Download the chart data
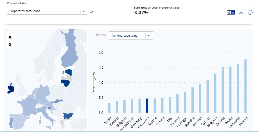The width and height of the screenshot is (259, 132). (241, 12)
